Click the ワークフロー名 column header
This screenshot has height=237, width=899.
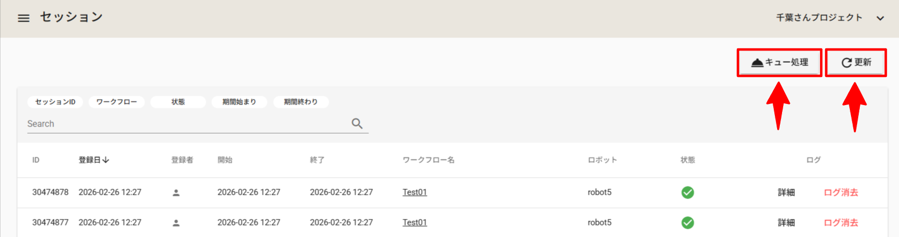click(x=428, y=160)
